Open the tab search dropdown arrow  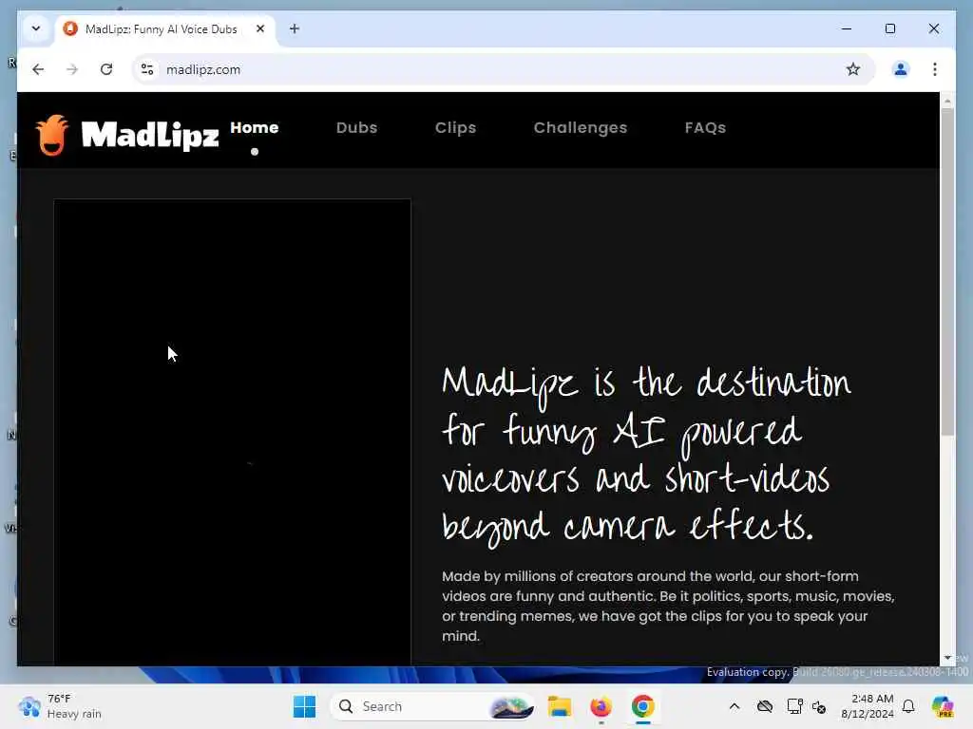(x=36, y=28)
